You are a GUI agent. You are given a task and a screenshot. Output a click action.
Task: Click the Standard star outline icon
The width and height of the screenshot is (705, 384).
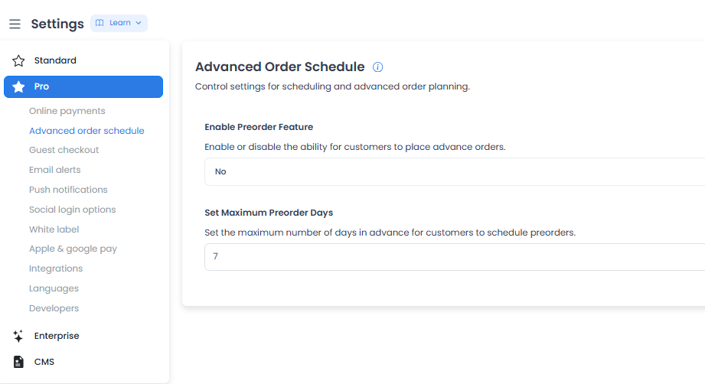point(18,60)
